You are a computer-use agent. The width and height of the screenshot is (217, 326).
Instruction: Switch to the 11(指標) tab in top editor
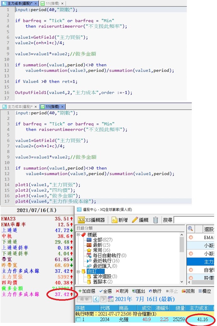tap(53, 3)
